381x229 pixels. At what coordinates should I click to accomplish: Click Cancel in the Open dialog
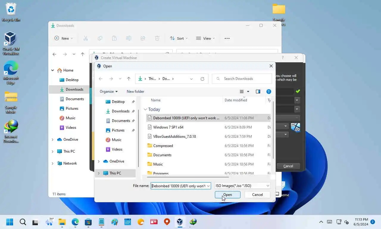pos(257,195)
